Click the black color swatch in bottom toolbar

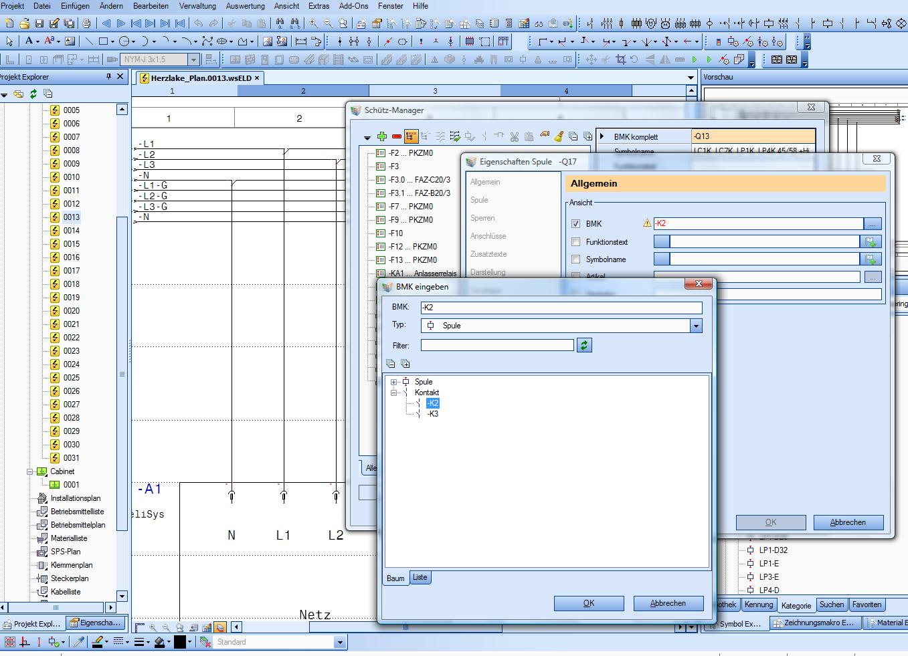180,642
